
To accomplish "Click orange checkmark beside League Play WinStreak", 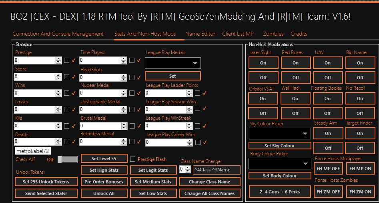I will [205, 126].
